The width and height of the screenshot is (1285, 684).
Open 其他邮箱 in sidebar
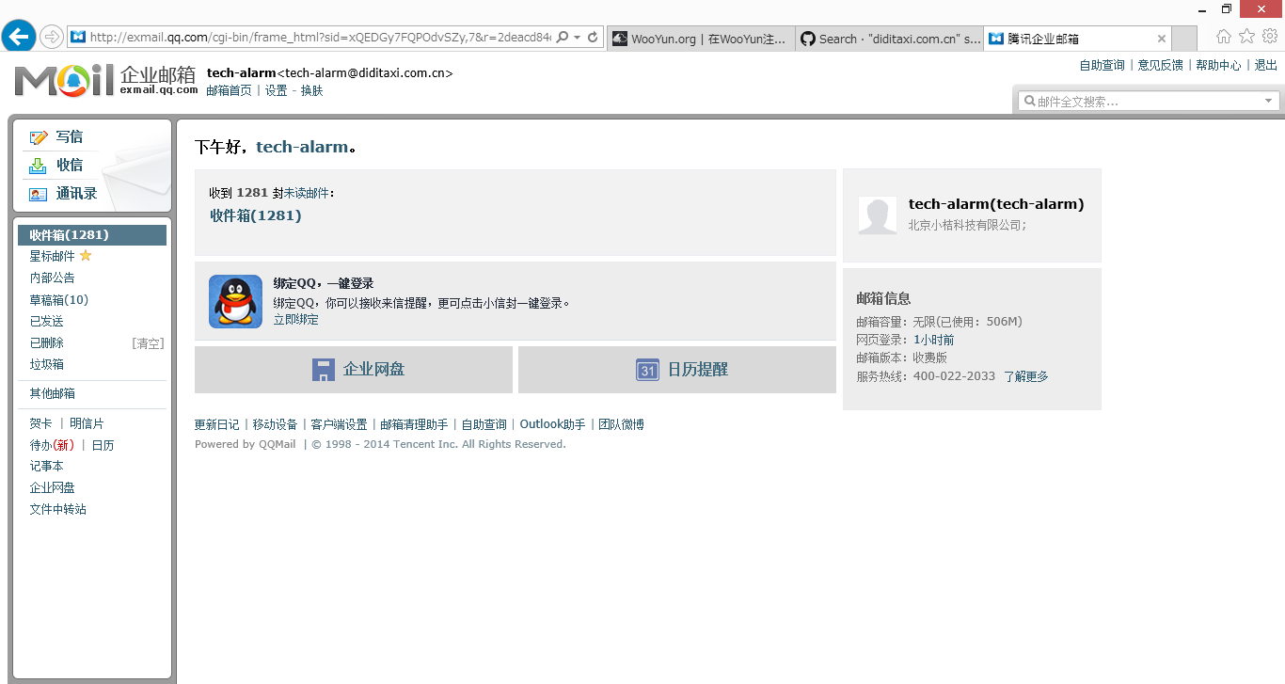52,393
